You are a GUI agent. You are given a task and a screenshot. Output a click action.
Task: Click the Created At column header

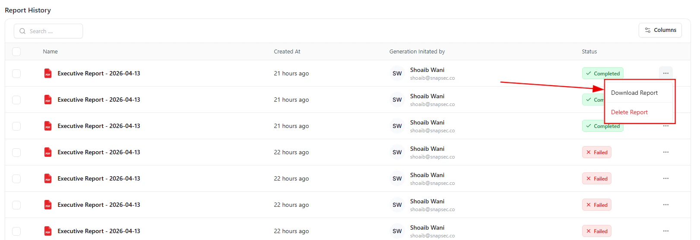[287, 52]
